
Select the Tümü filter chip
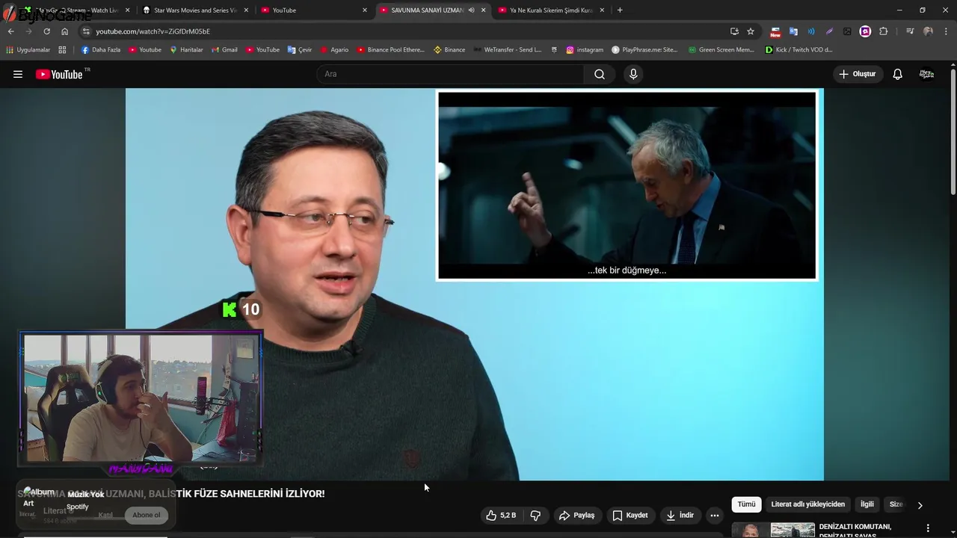point(746,504)
